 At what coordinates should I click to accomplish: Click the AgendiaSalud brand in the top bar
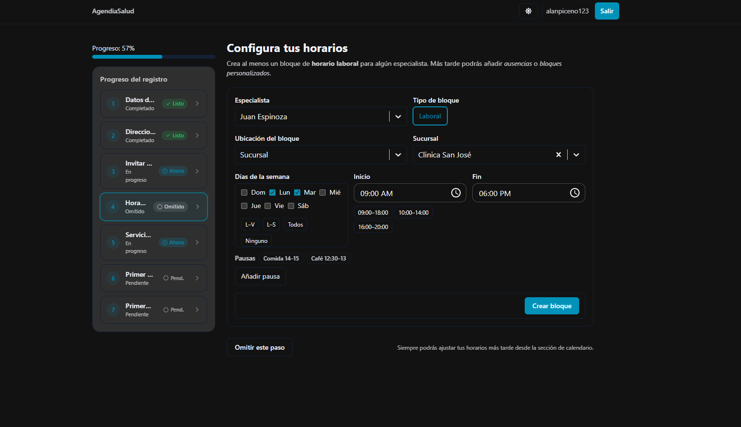point(113,10)
